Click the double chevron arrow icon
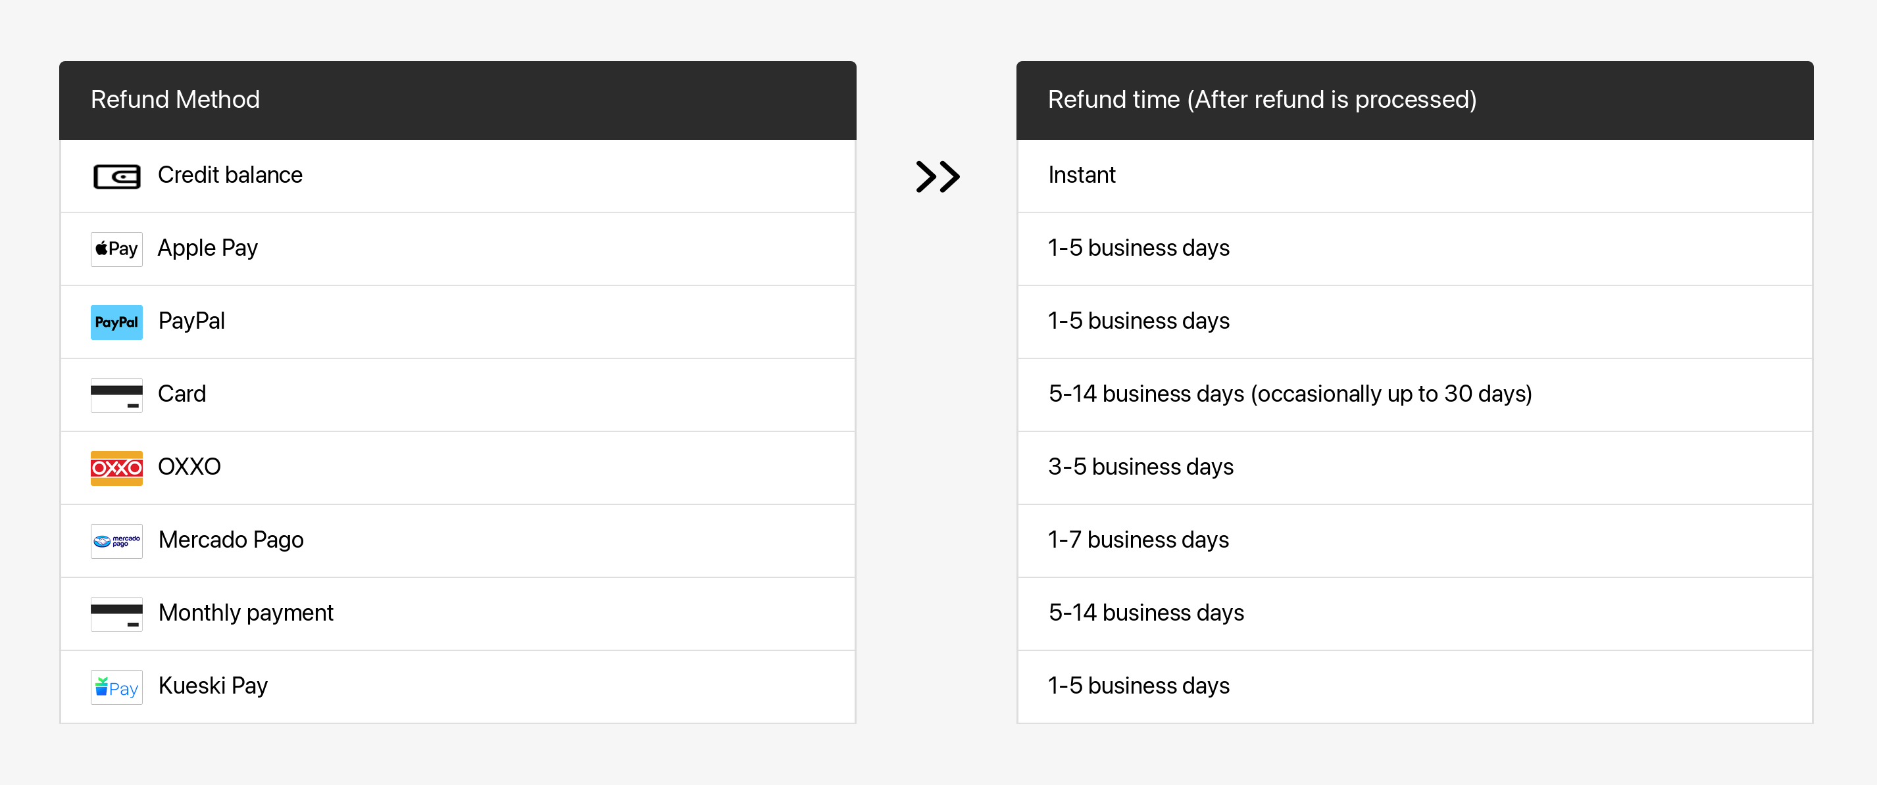The height and width of the screenshot is (785, 1877). pyautogui.click(x=937, y=176)
